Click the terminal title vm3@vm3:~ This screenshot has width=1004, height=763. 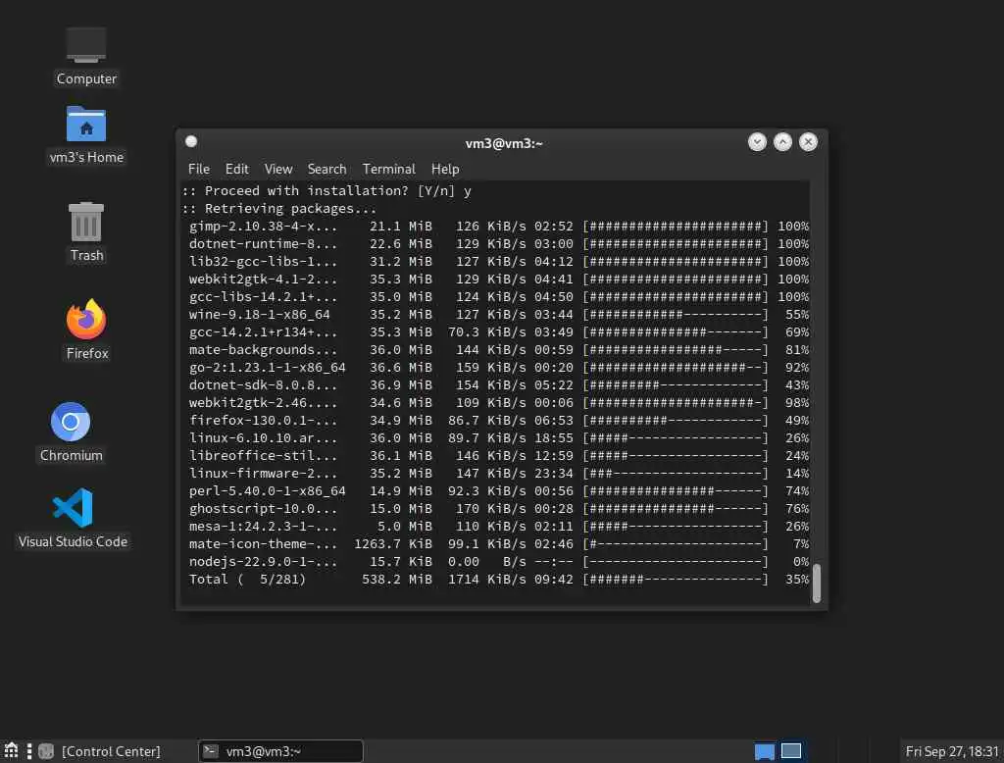click(x=503, y=143)
